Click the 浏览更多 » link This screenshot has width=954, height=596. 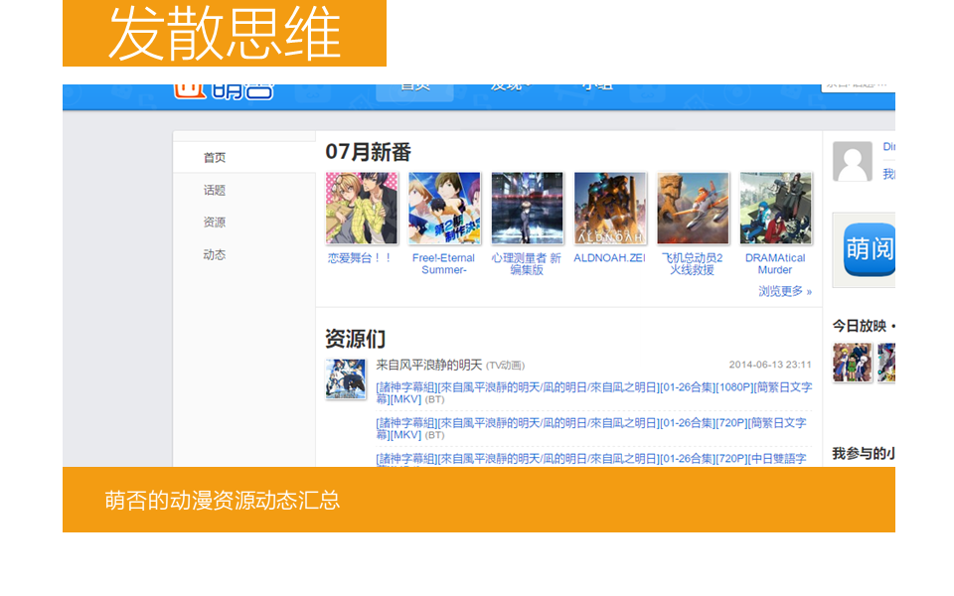pos(784,291)
